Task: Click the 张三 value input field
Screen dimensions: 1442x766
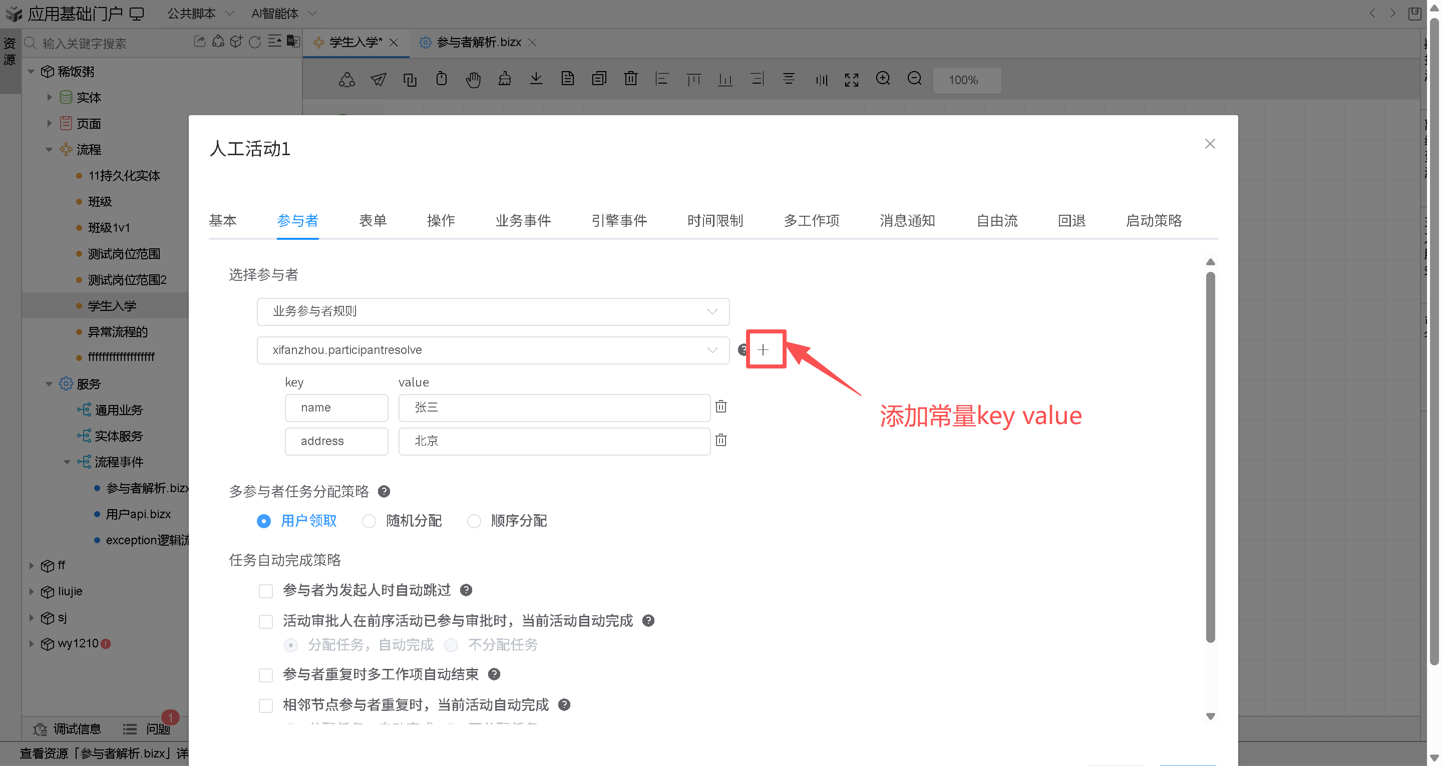Action: (x=554, y=408)
